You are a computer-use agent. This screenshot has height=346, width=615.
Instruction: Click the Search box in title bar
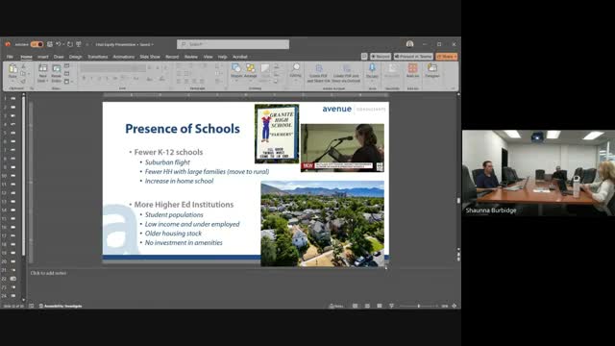pyautogui.click(x=233, y=44)
